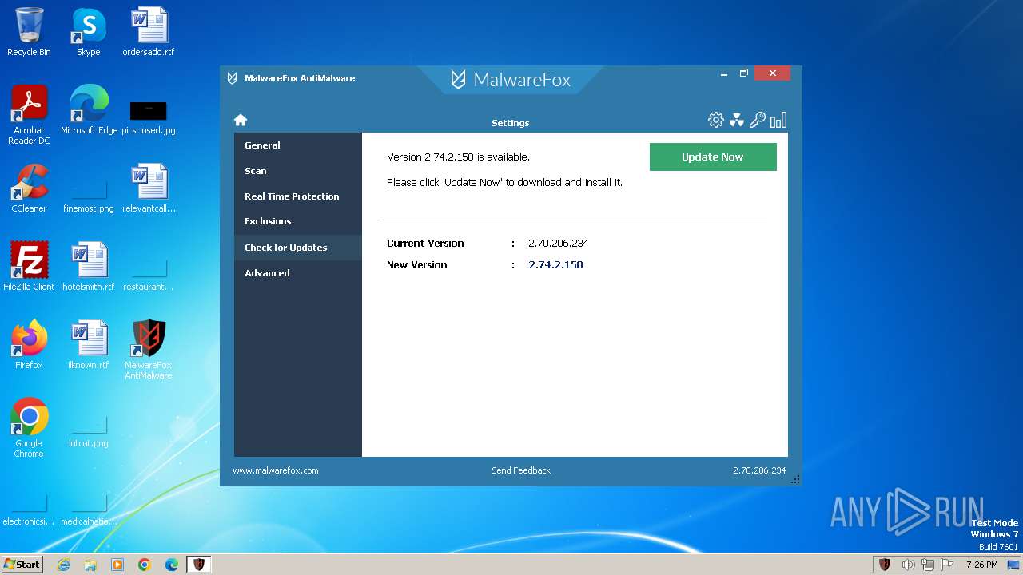Open the General settings tab
The image size is (1023, 575).
(x=298, y=145)
